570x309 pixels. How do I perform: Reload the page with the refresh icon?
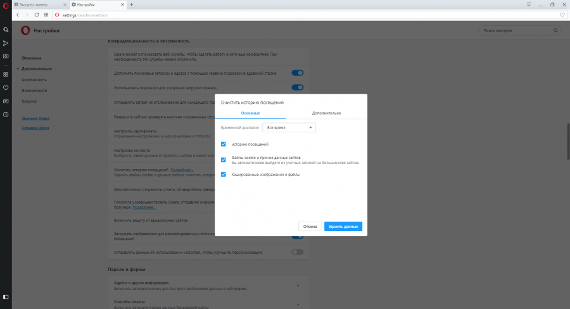point(37,14)
